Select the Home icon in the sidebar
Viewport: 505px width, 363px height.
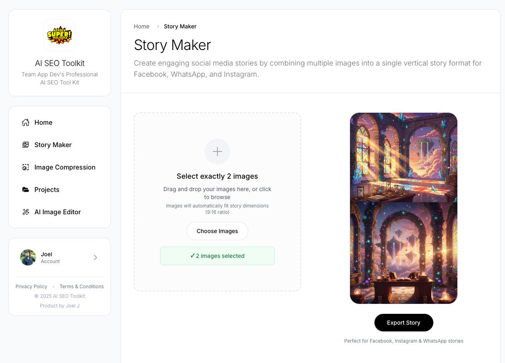tap(25, 122)
